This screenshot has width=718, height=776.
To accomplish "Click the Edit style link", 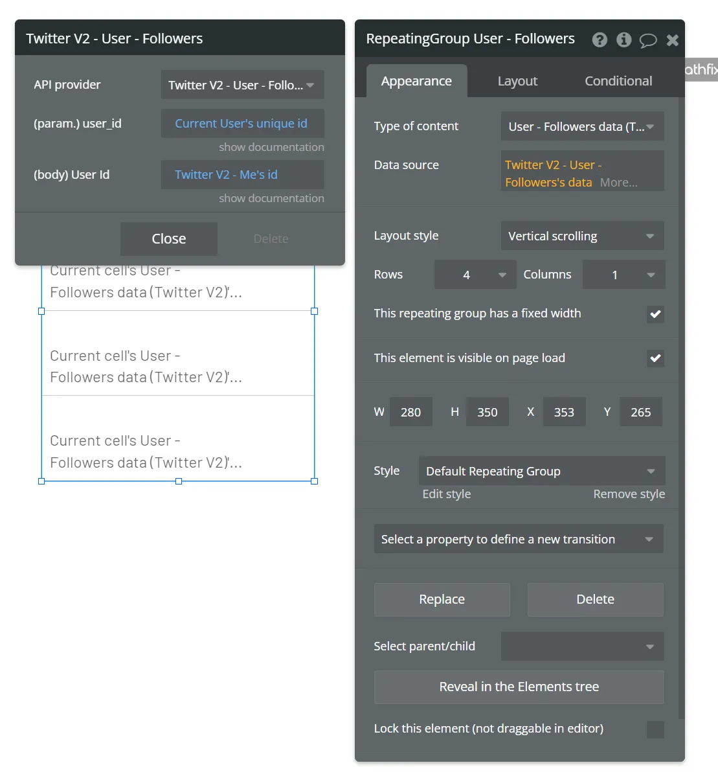I will pos(447,494).
